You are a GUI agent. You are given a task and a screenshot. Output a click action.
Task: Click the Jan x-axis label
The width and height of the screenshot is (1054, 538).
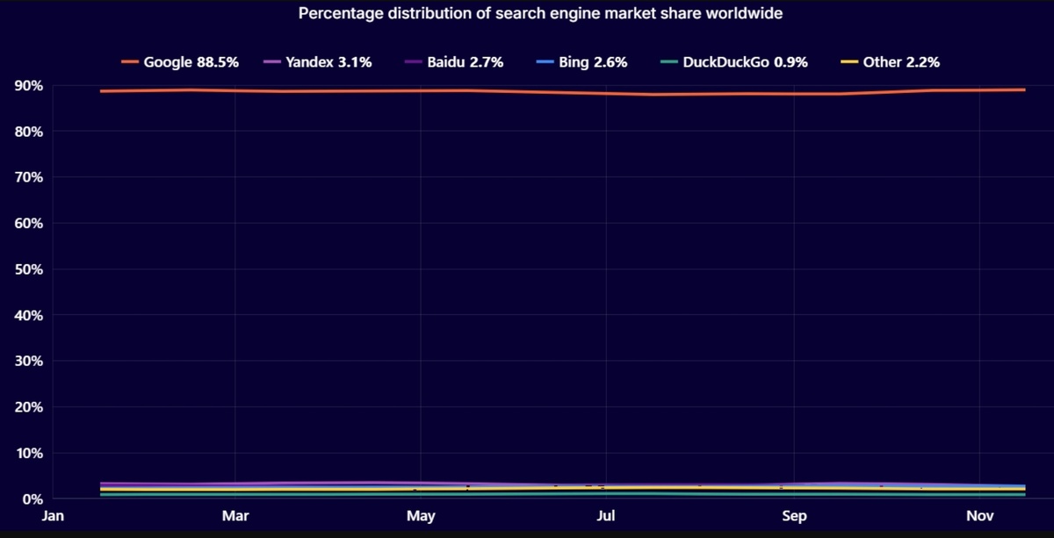(x=51, y=516)
